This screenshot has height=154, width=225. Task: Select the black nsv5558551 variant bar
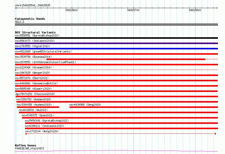click(x=116, y=38)
